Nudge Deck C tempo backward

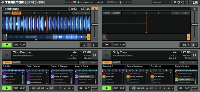pos(83,62)
